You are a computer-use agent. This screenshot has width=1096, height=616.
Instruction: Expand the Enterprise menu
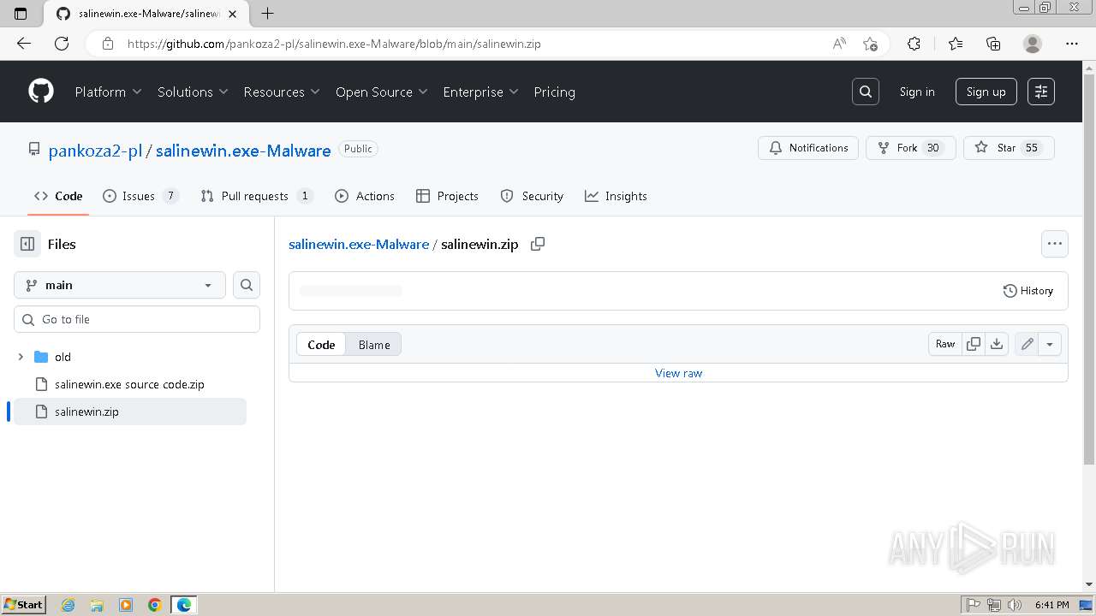click(480, 92)
